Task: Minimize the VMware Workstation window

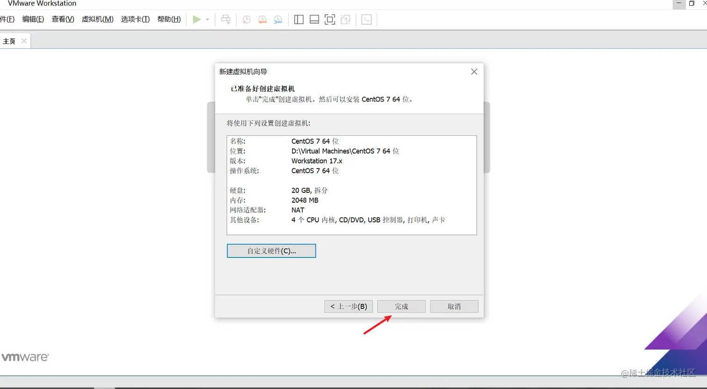Action: 679,3
